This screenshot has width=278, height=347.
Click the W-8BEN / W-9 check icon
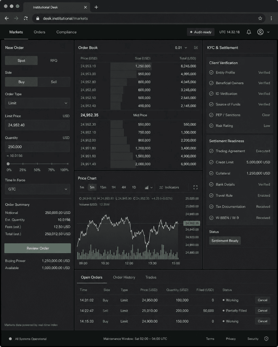tap(211, 218)
